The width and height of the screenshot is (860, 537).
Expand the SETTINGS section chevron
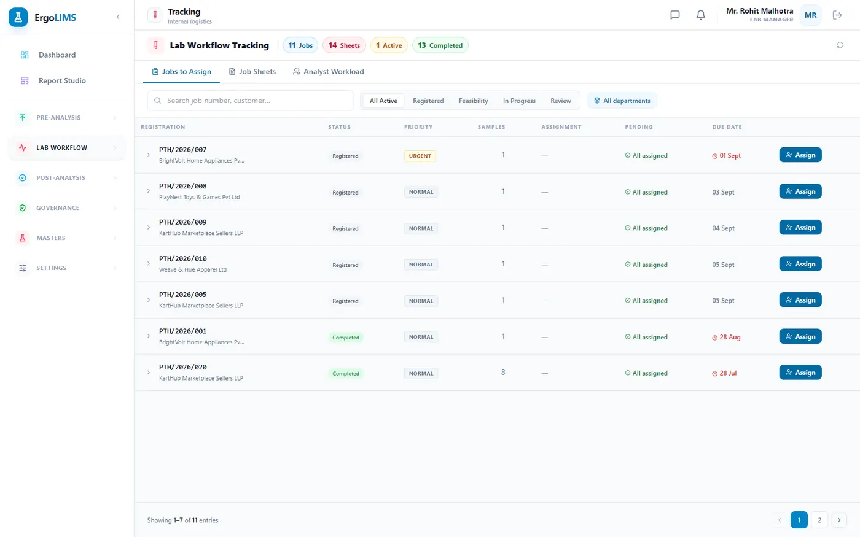(x=115, y=268)
